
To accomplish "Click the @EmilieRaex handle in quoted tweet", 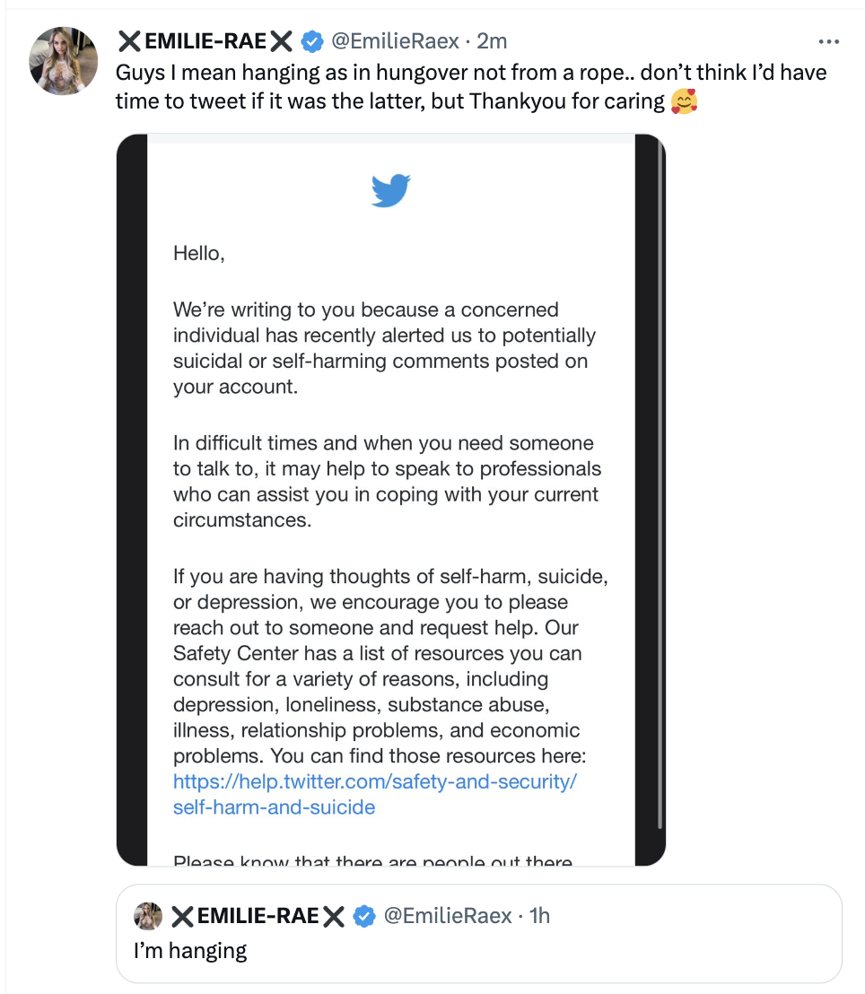I will 447,916.
